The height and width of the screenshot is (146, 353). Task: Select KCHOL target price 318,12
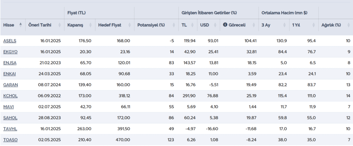[x=124, y=96]
